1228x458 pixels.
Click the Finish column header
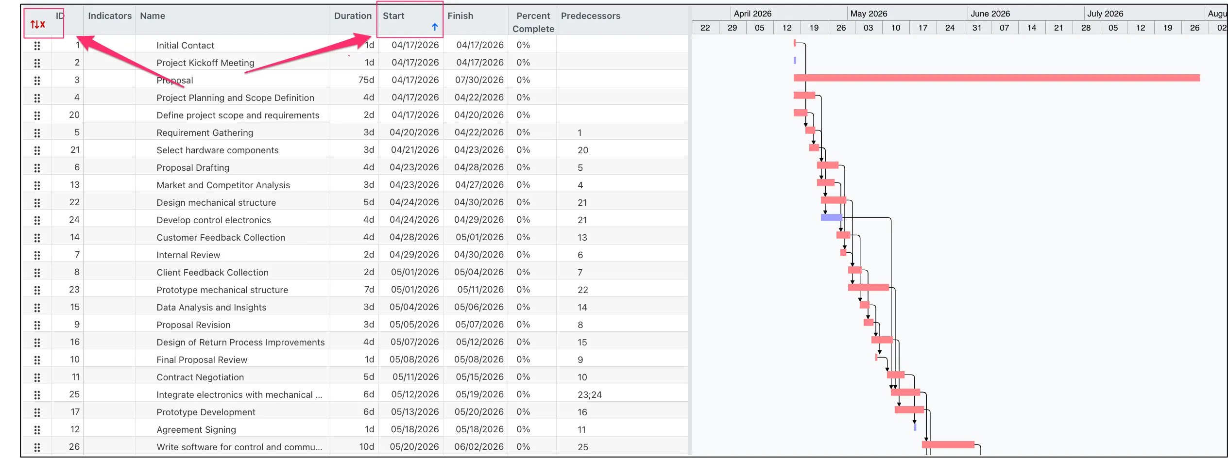click(460, 16)
